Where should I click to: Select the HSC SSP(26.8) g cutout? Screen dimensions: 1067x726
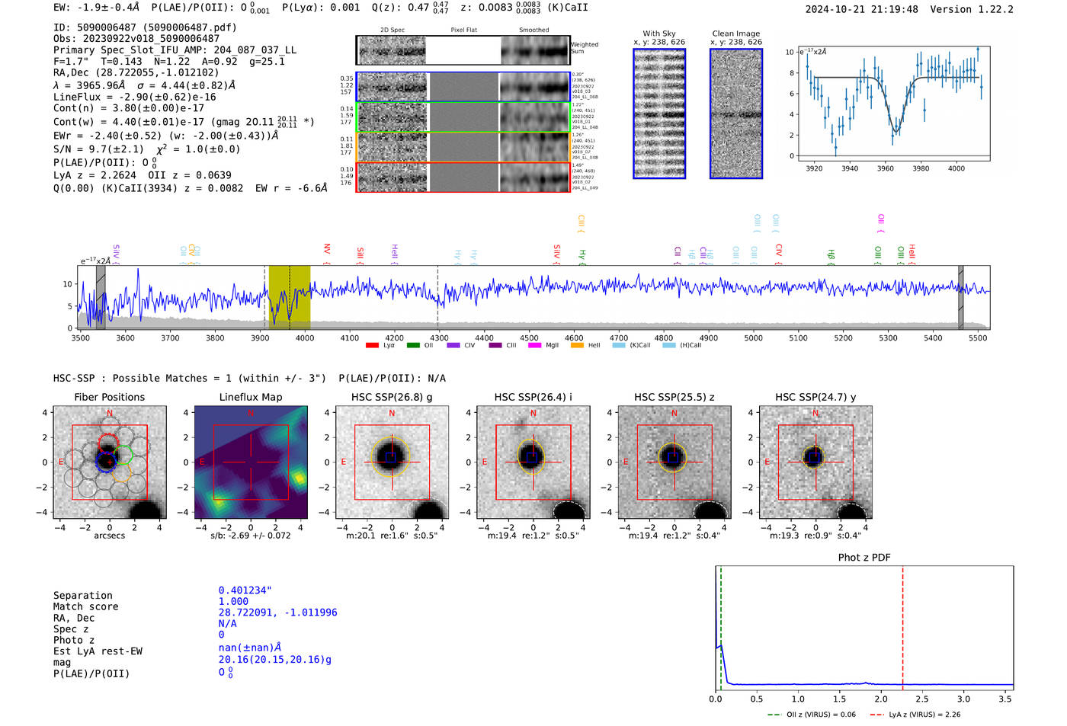pos(392,462)
